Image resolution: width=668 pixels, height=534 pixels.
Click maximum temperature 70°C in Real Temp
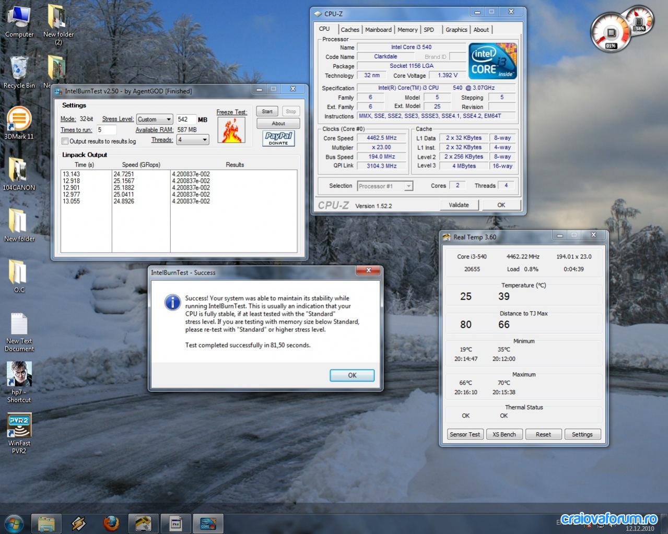(504, 383)
